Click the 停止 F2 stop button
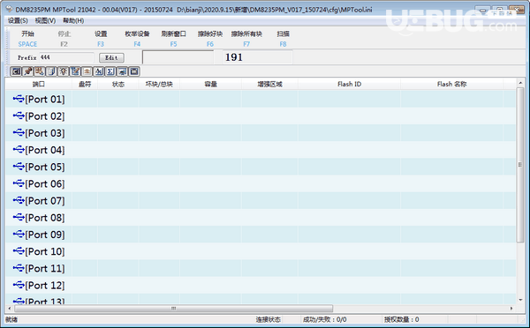This screenshot has height=328, width=530. tap(64, 39)
